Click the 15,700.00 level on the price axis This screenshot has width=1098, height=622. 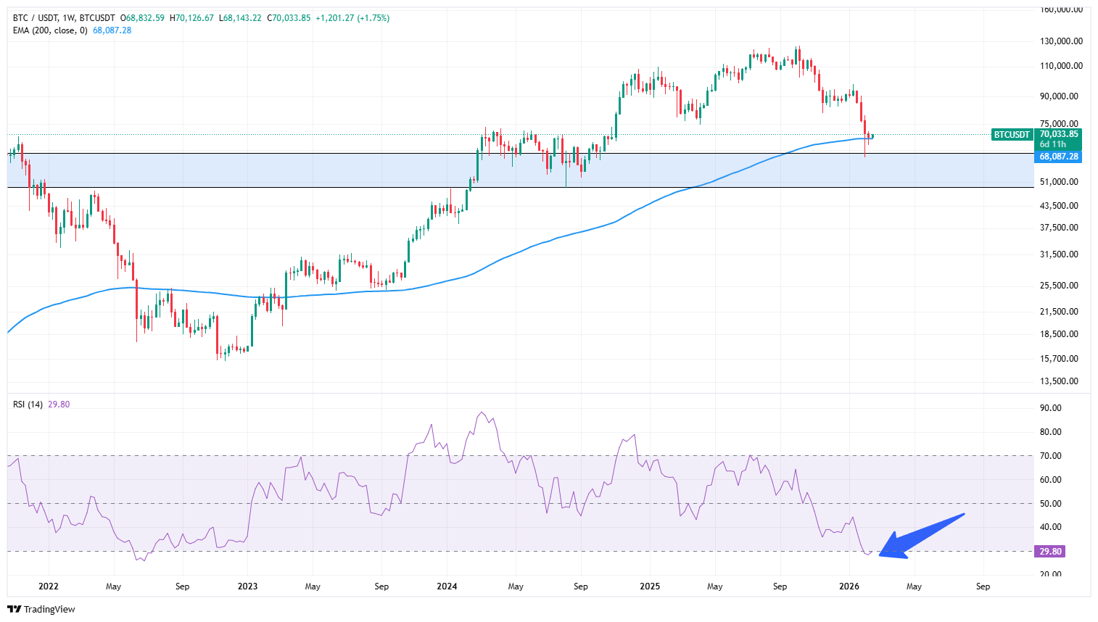tap(1059, 359)
